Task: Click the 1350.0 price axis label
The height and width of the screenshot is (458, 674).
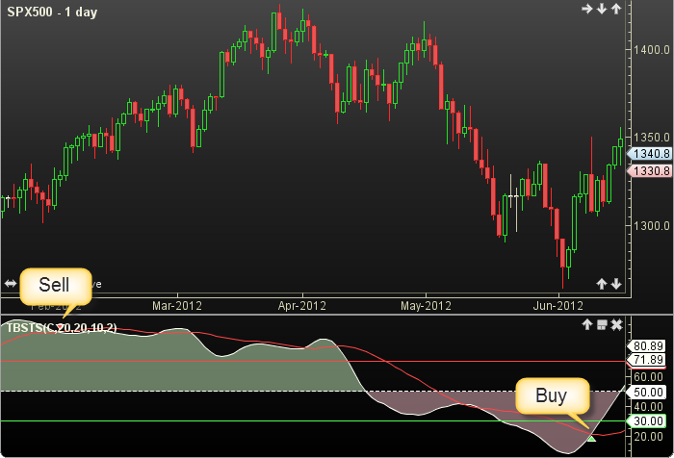Action: (652, 138)
